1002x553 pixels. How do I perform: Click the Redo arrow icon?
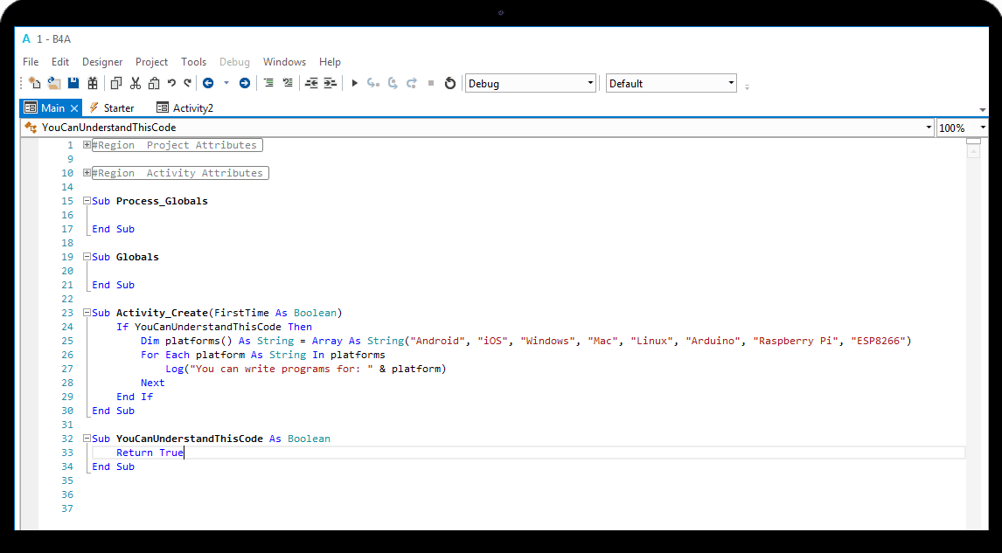coord(188,83)
